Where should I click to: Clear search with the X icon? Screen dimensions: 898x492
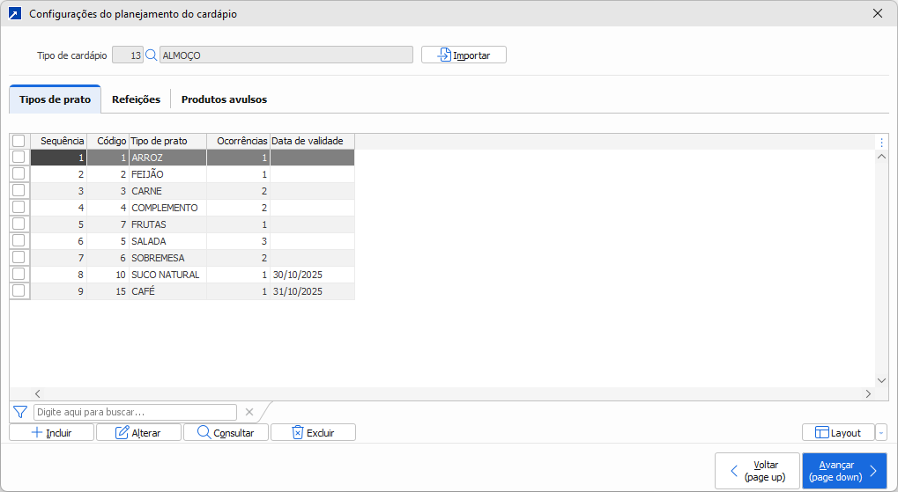tap(249, 412)
